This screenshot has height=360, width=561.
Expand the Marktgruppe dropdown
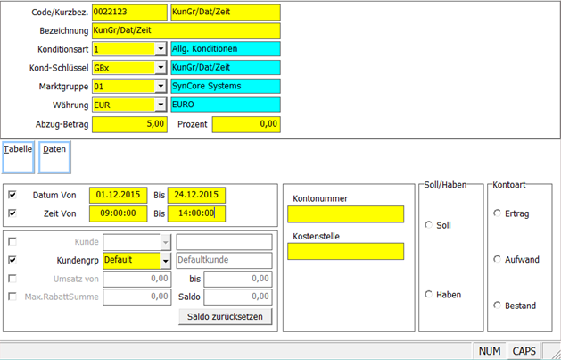pyautogui.click(x=161, y=87)
